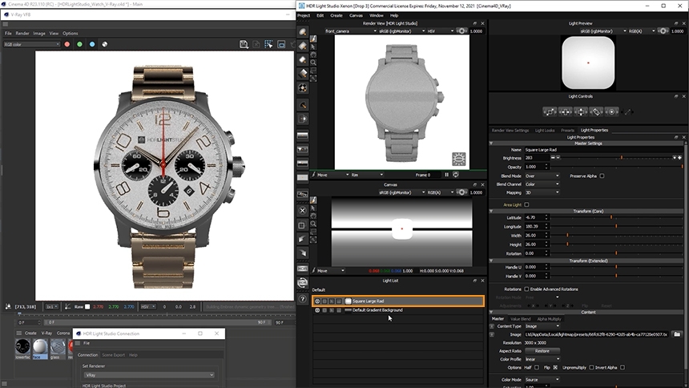Screen dimensions: 689x388
Task: Click the move light down arrow icon
Action: tap(302, 253)
